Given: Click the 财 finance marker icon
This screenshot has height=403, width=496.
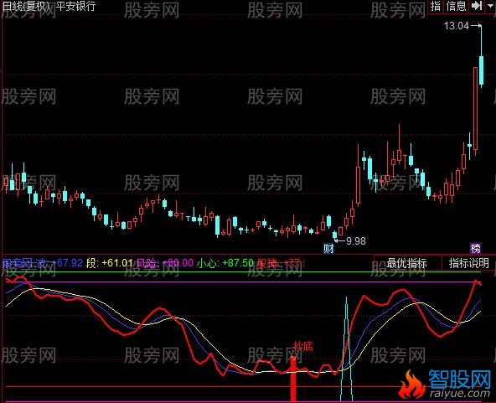Looking at the screenshot, I should click(x=328, y=248).
